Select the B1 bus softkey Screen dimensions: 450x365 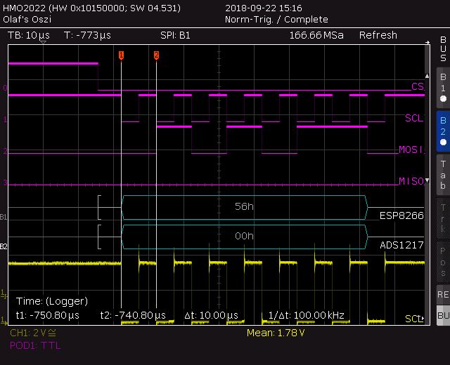click(443, 88)
